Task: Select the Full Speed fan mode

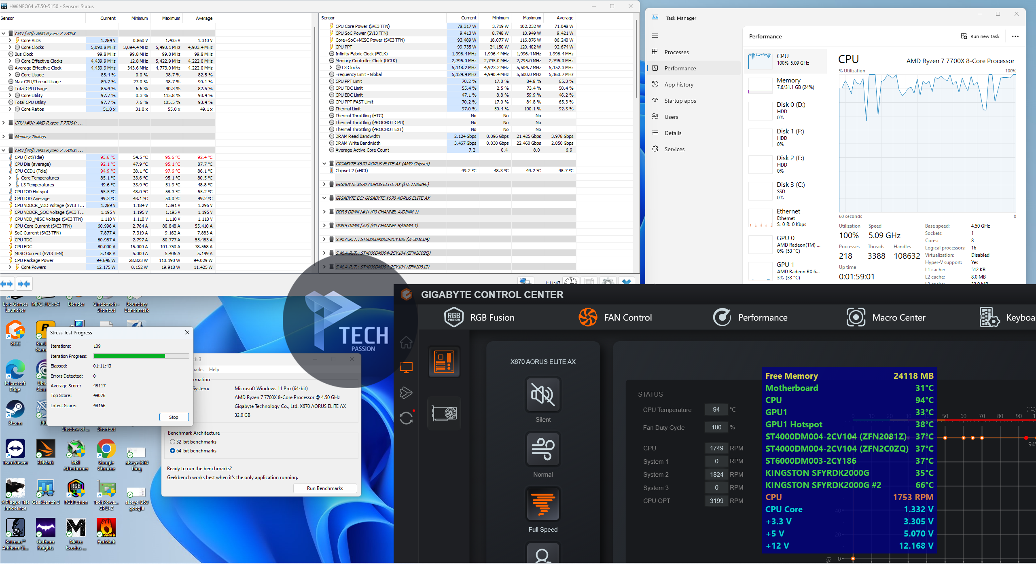Action: click(542, 504)
